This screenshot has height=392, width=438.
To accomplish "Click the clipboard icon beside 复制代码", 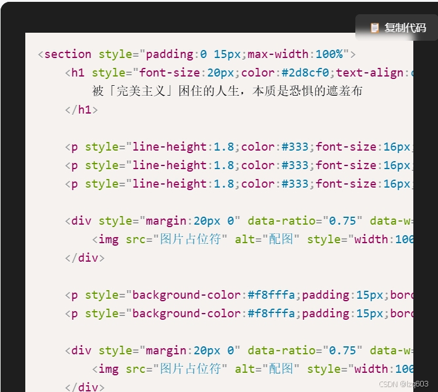I will coord(374,28).
